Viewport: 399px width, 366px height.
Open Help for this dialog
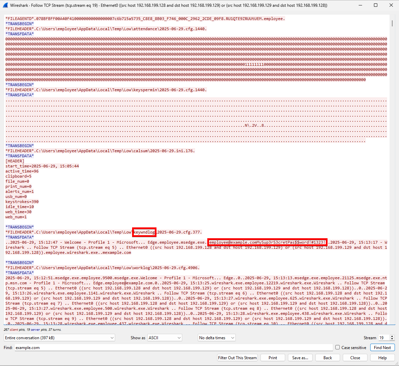(x=382, y=358)
